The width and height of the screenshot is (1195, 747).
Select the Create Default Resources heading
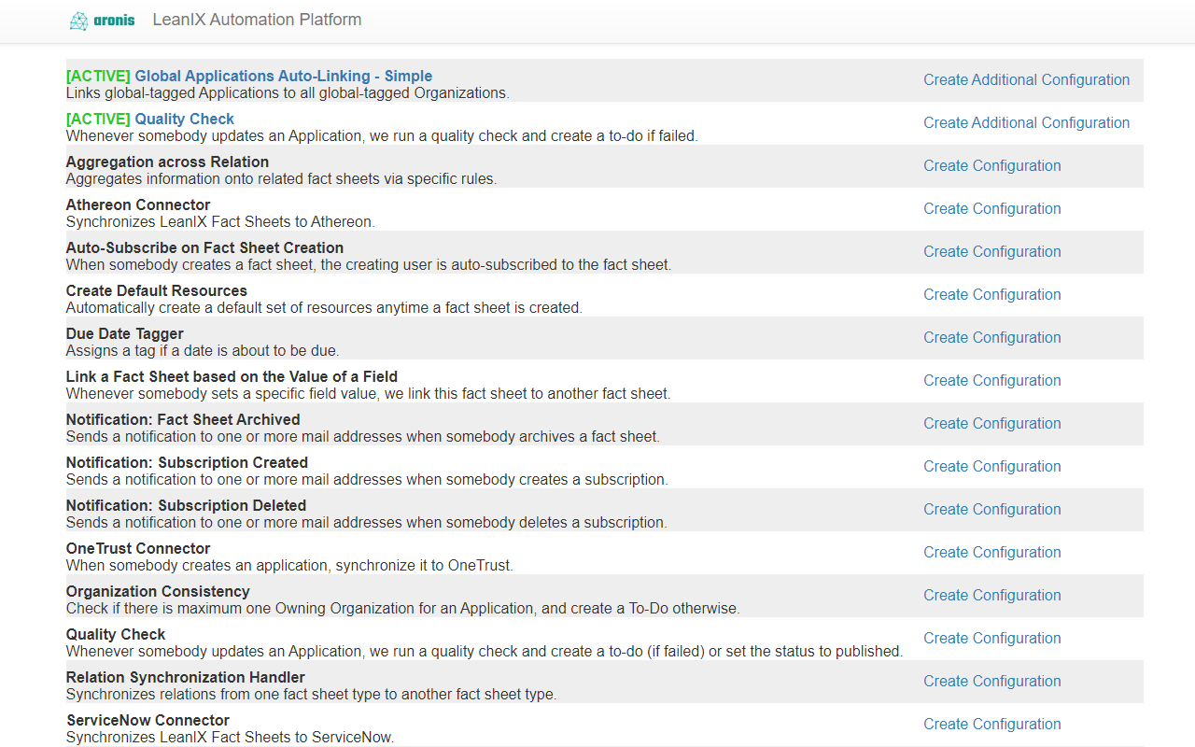click(157, 291)
